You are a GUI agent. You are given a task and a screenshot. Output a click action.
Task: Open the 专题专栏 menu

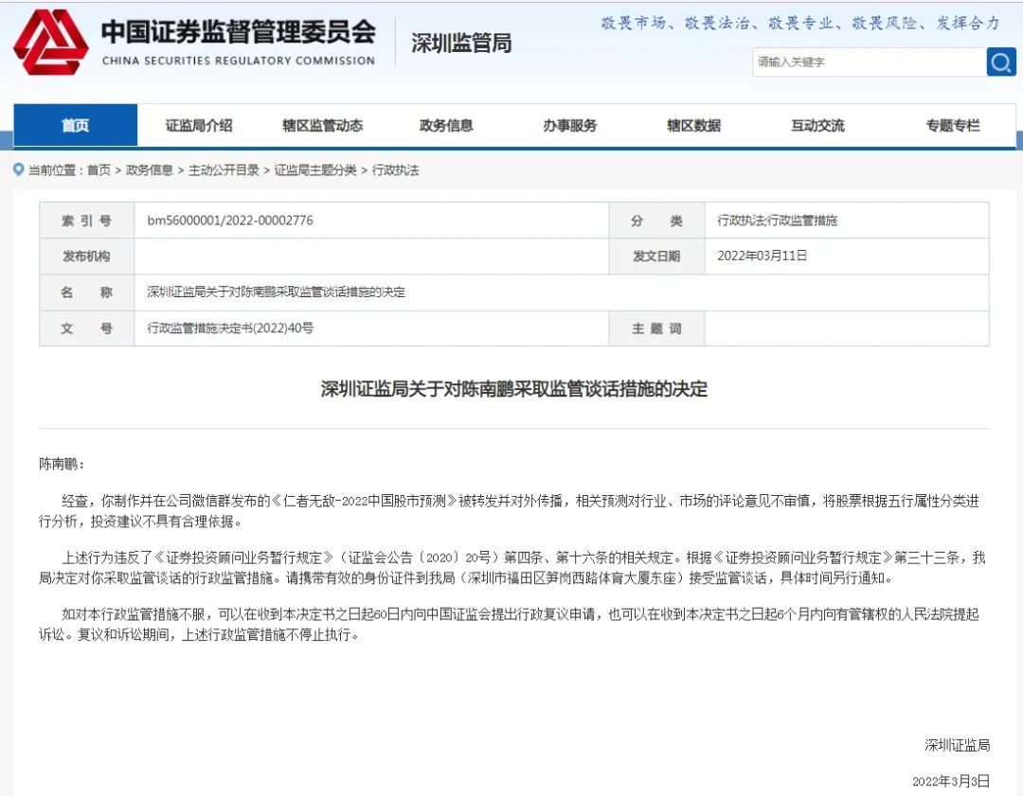[953, 124]
